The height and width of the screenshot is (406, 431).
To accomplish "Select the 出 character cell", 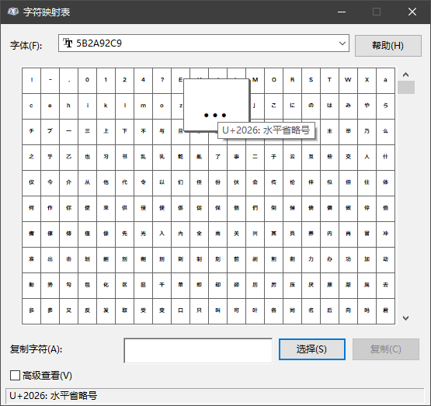I will pyautogui.click(x=50, y=260).
